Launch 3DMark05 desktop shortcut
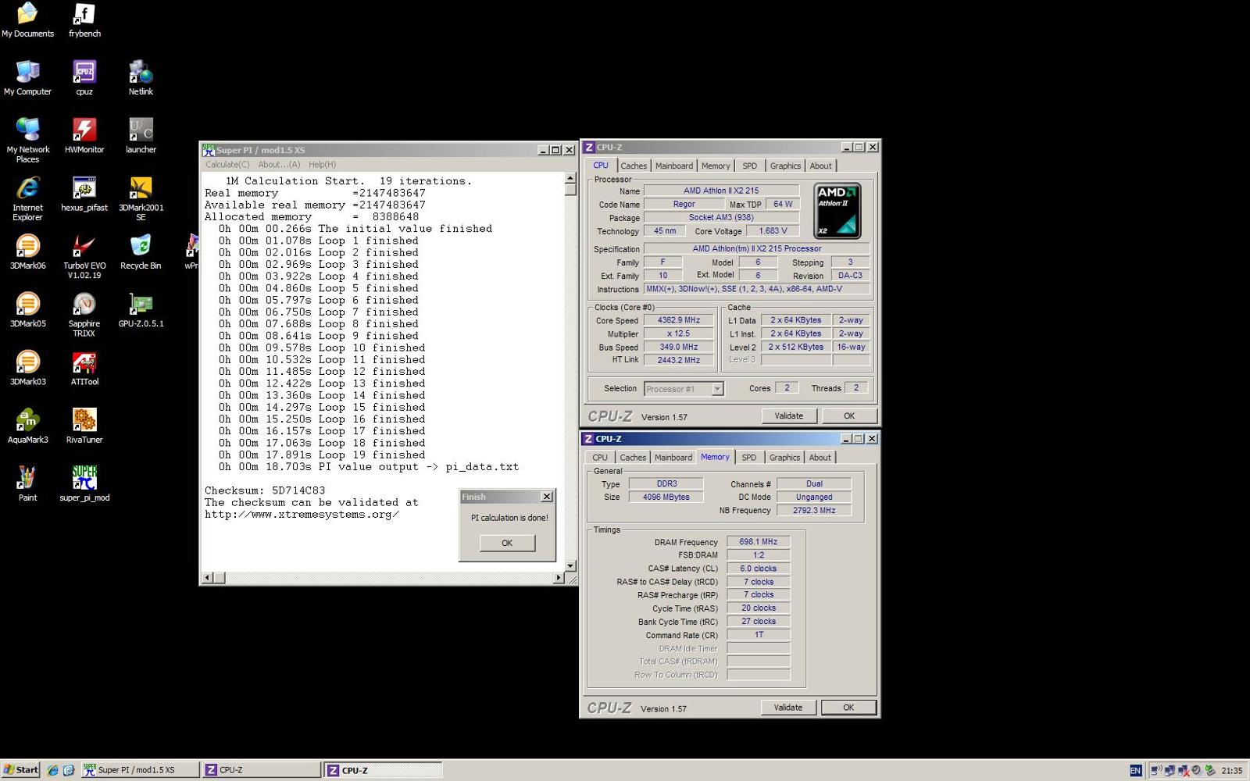 pos(27,310)
